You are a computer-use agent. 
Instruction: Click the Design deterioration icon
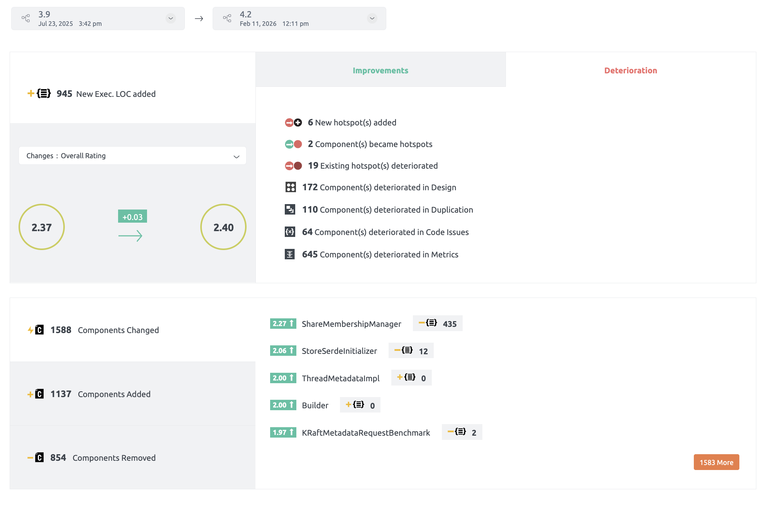tap(290, 188)
